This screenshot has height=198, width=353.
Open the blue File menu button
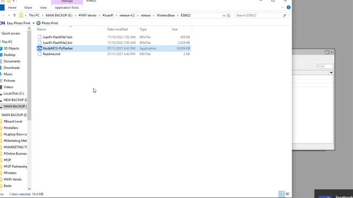2,7
